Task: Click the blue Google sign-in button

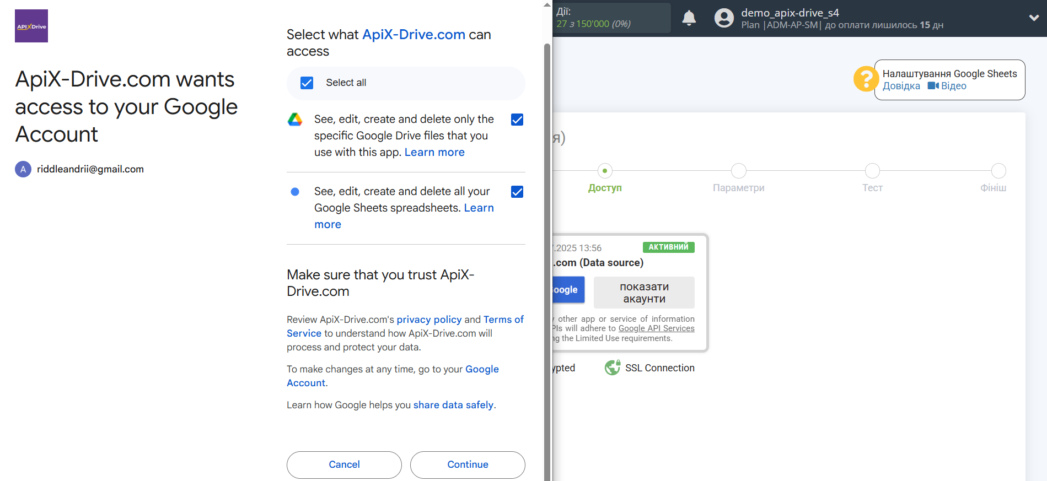Action: point(568,289)
